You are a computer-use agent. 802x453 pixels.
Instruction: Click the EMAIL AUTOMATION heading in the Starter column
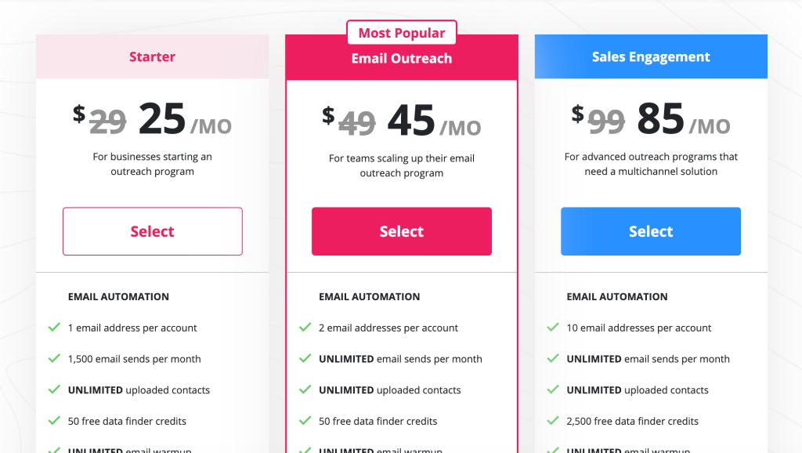tap(118, 296)
